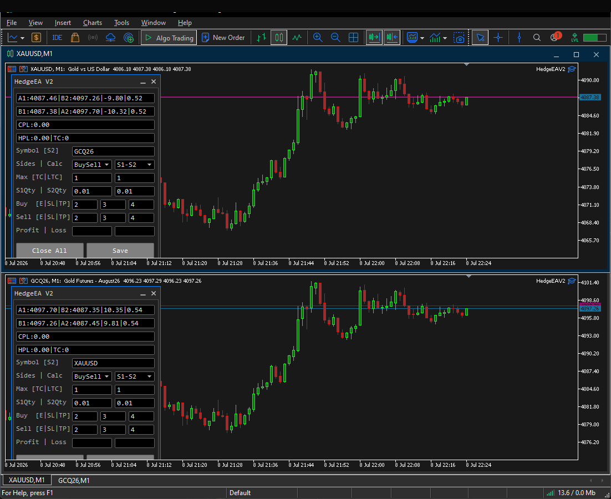Open the indicators list icon
The image size is (611, 499).
(413, 38)
